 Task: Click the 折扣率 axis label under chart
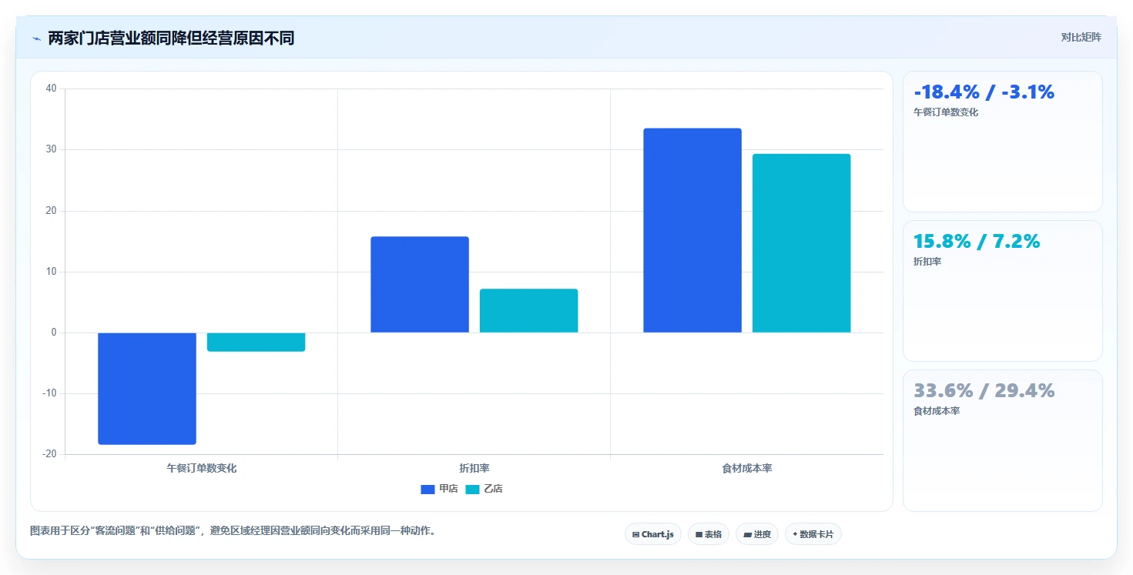point(474,468)
